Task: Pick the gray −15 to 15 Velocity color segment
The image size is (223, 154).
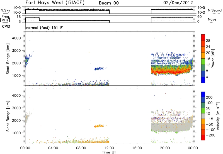Action: (x=203, y=116)
